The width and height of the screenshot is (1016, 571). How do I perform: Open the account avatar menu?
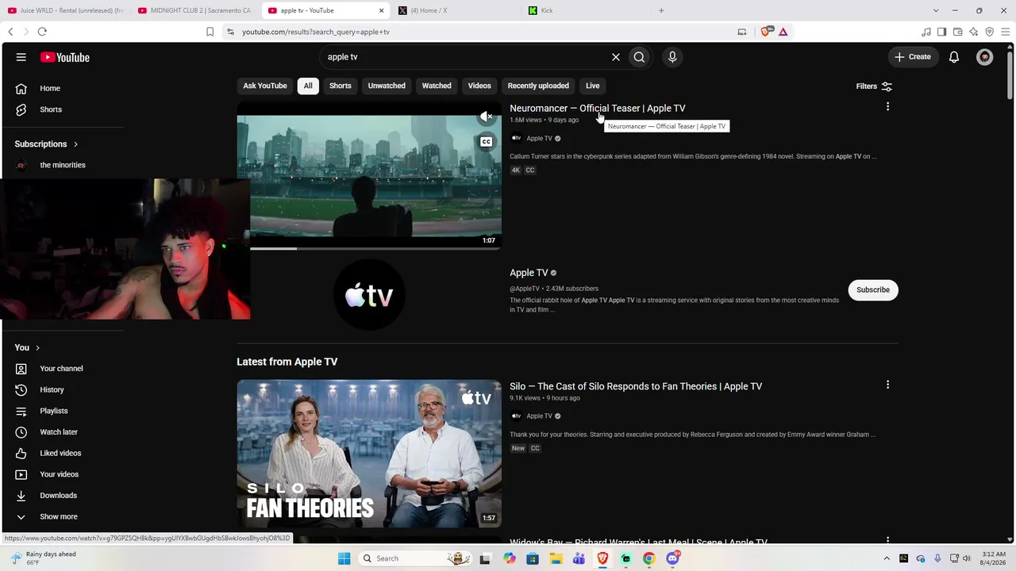(984, 57)
